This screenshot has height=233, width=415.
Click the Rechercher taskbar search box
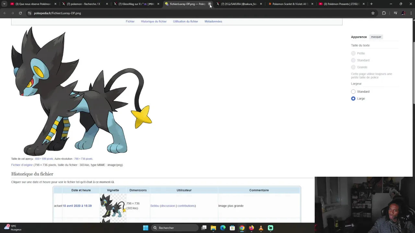[175, 228]
